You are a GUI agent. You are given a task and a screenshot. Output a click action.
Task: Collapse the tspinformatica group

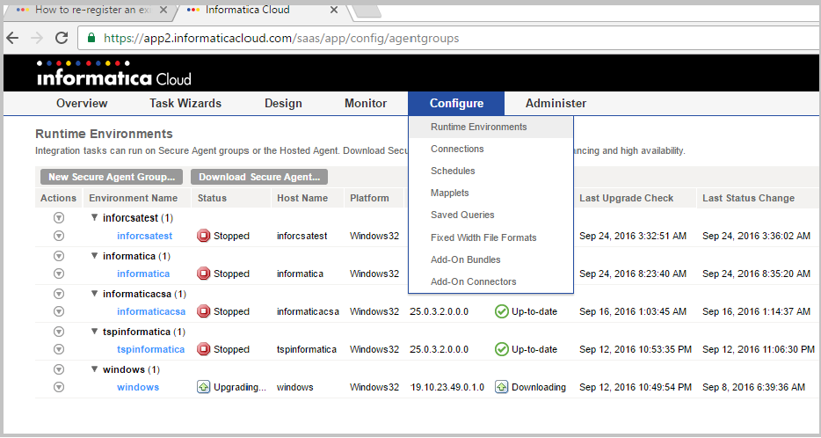tap(94, 331)
